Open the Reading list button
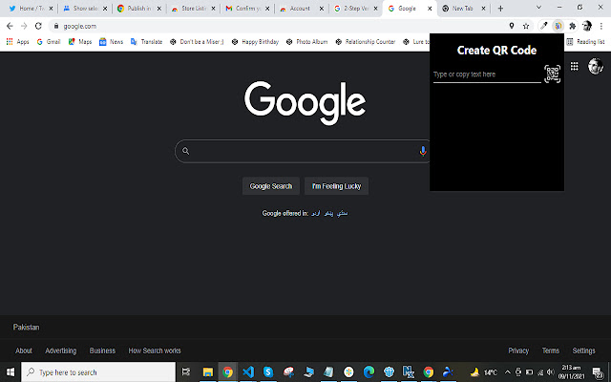 point(585,42)
